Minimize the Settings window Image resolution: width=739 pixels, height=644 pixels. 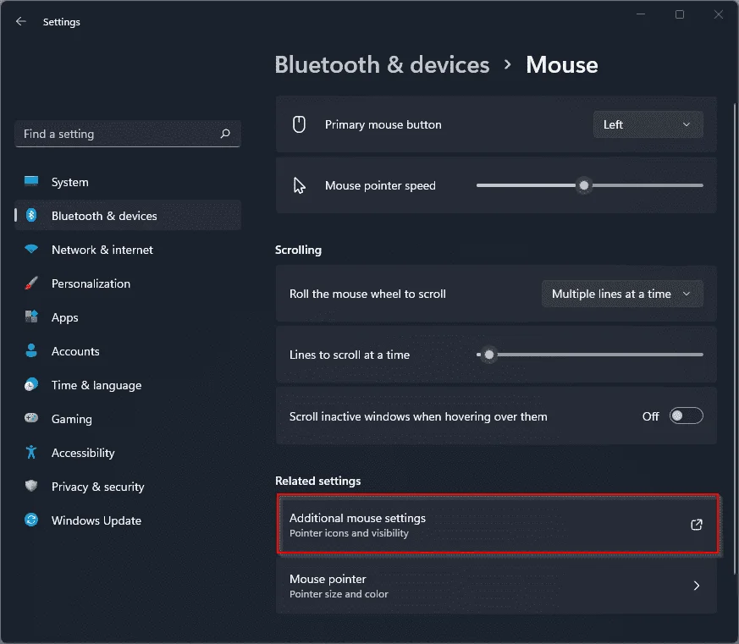(641, 14)
